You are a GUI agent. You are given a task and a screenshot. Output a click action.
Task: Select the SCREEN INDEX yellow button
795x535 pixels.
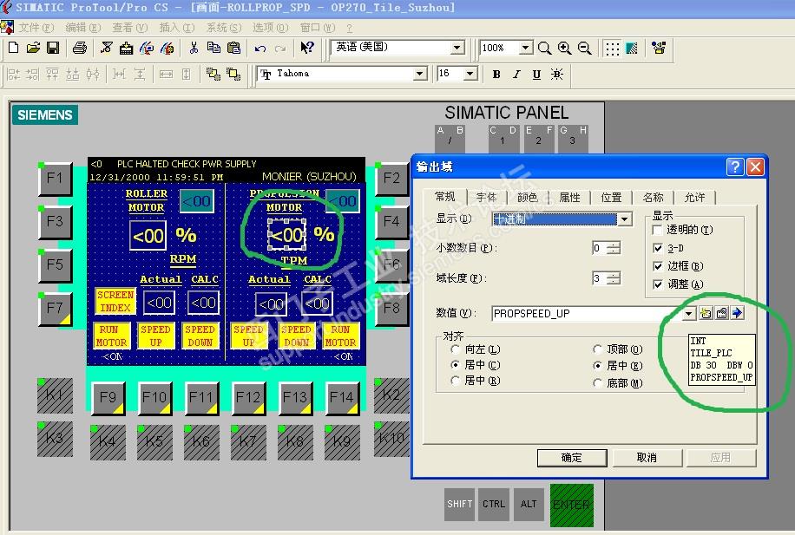115,301
